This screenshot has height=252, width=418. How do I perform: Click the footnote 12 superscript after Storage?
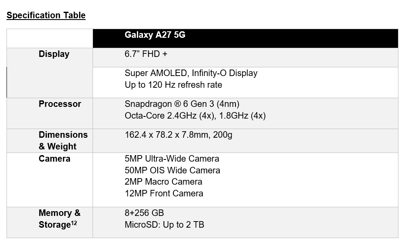[74, 222]
